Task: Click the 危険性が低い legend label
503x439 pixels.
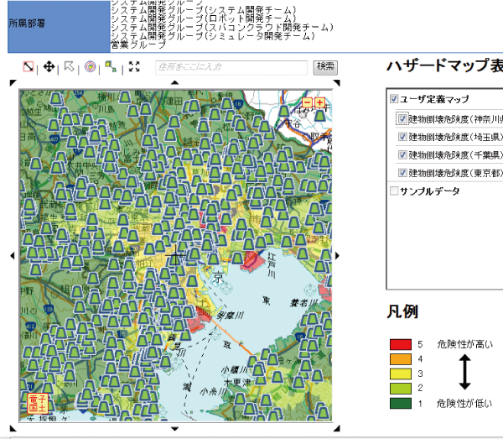Action: [x=464, y=404]
